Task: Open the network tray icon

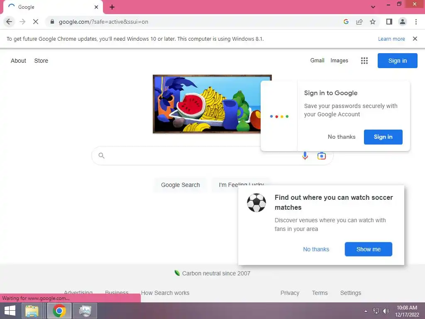Action: click(376, 311)
